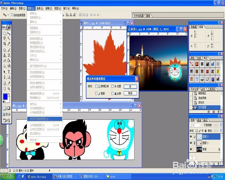Select the Type tool

[9, 72]
